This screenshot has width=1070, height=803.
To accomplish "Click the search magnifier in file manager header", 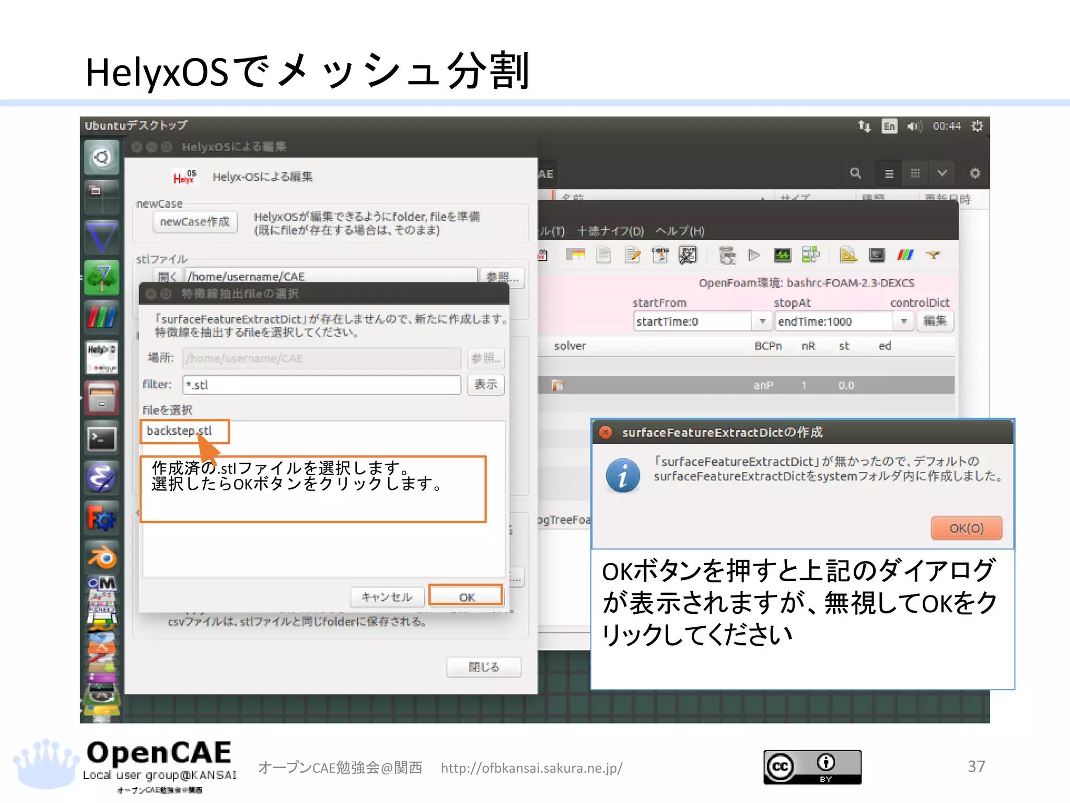I will pyautogui.click(x=855, y=173).
